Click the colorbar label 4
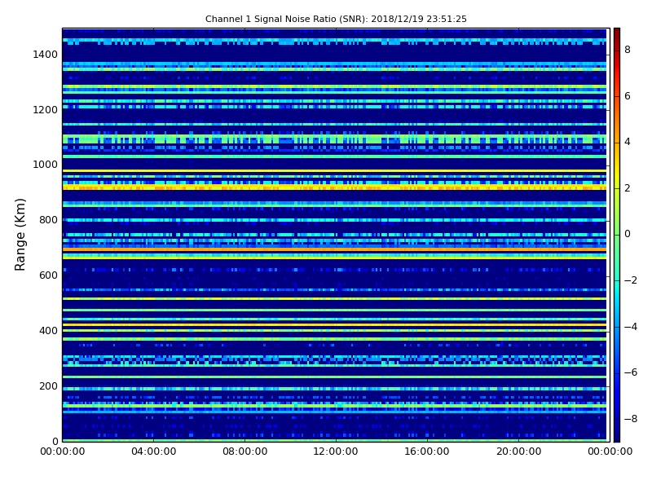This screenshot has height=489, width=652. click(628, 142)
